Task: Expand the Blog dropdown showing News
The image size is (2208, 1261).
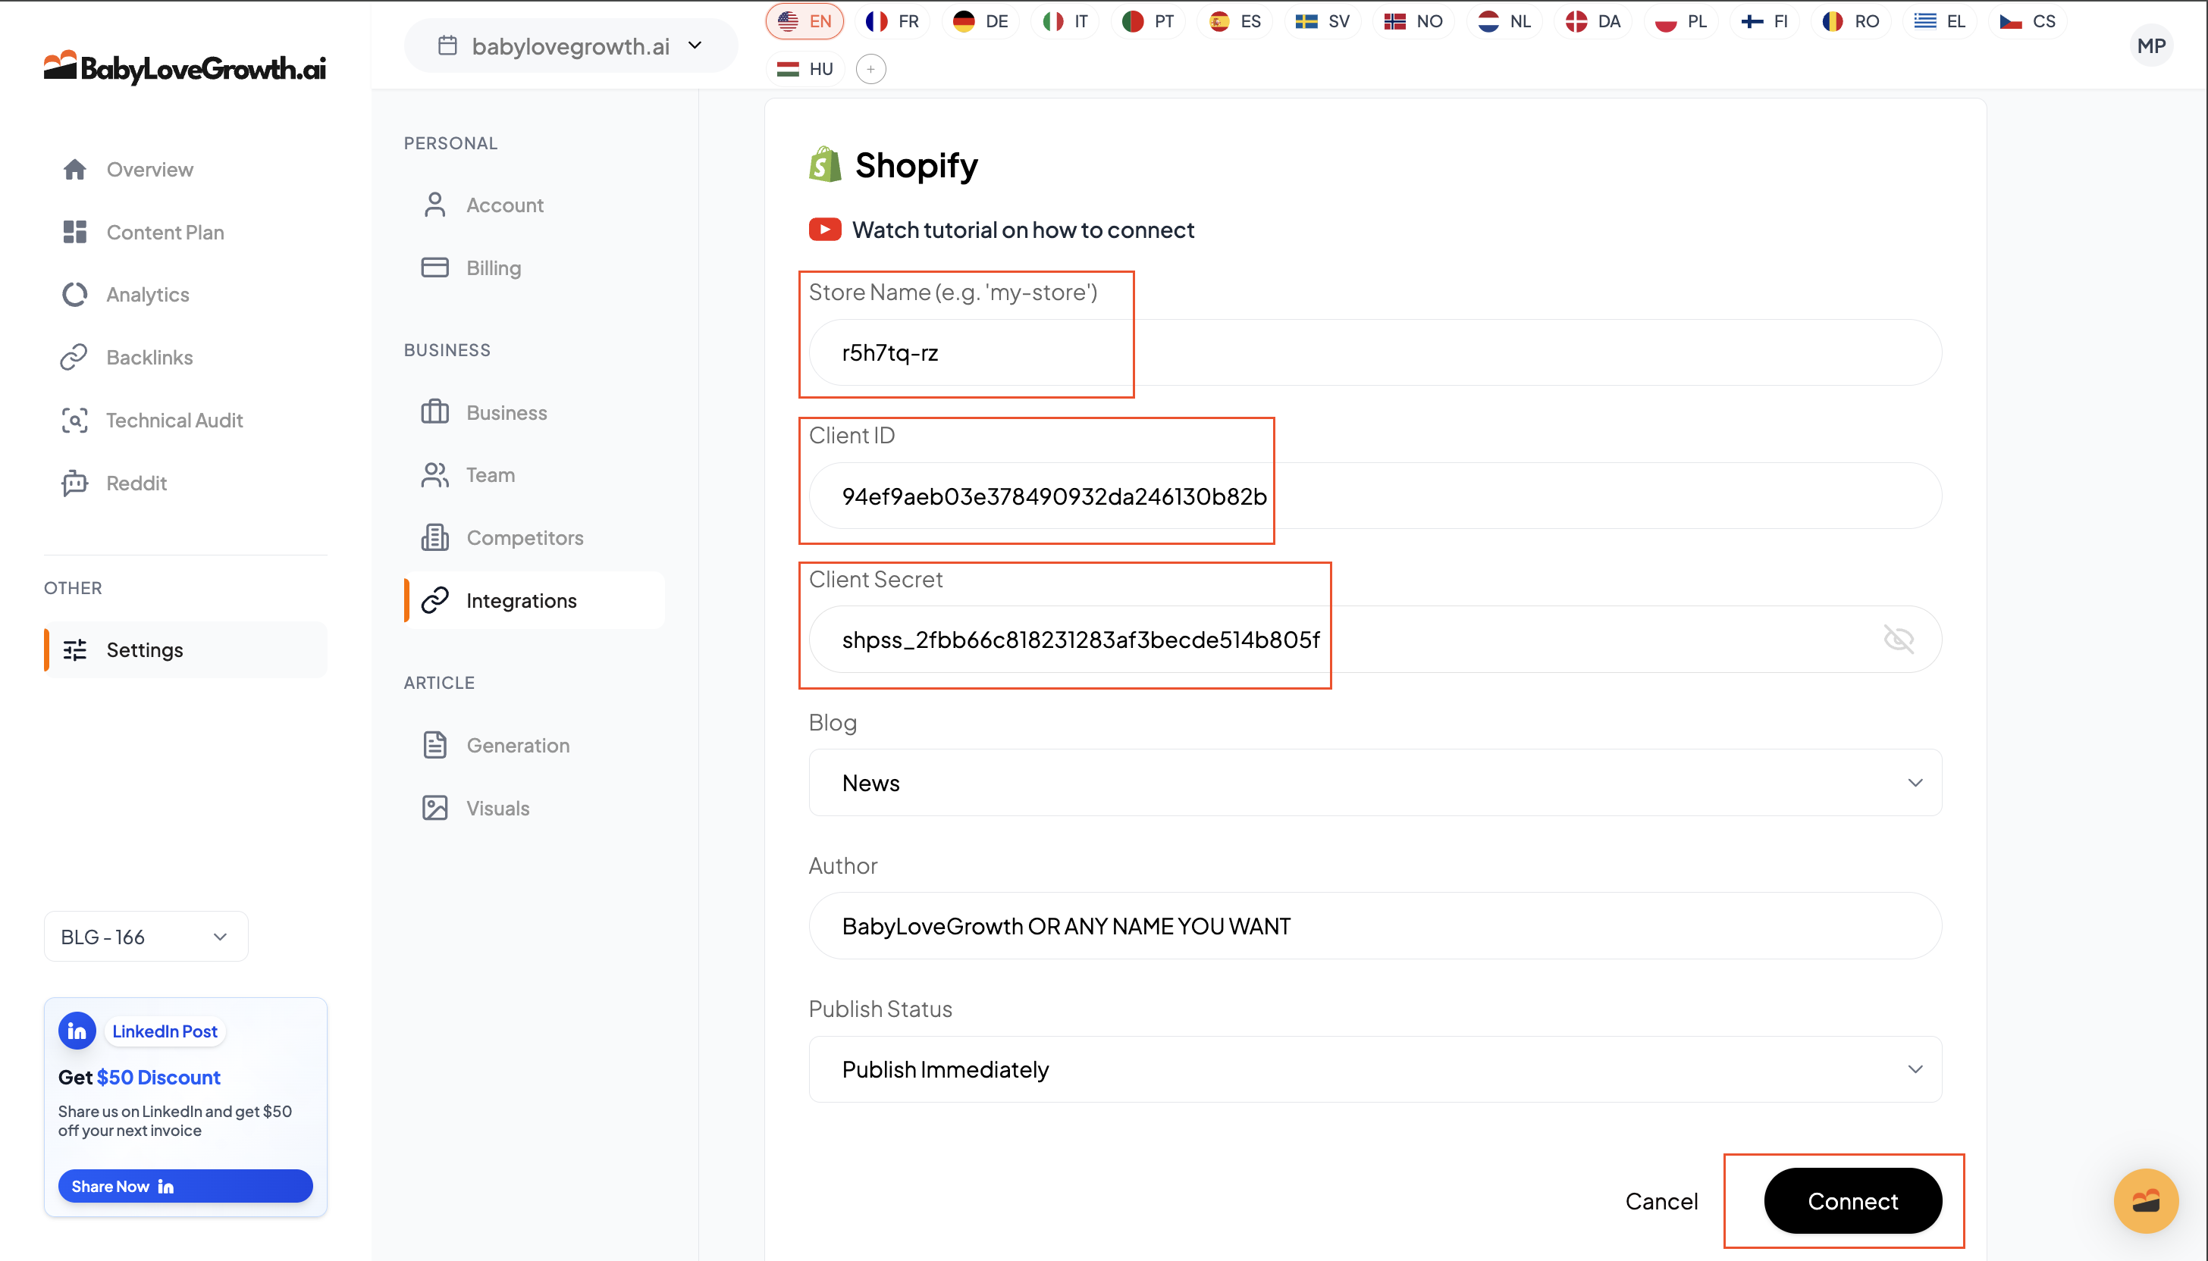Action: (1375, 782)
